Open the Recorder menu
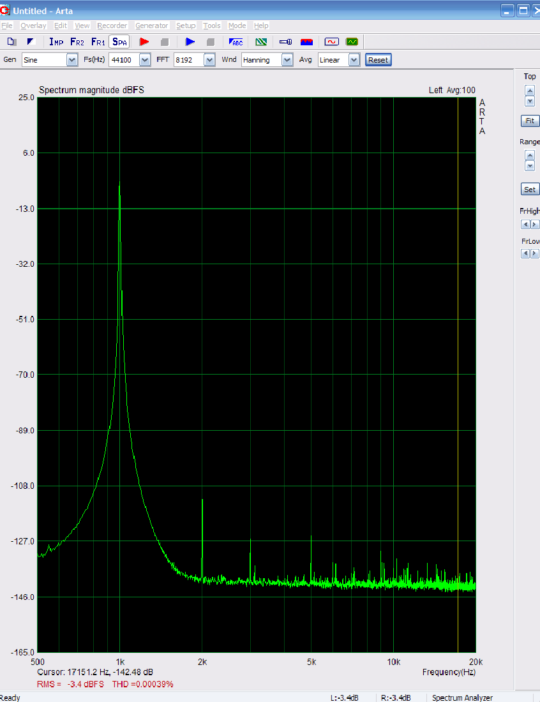Screen dimensions: 540x702 112,26
